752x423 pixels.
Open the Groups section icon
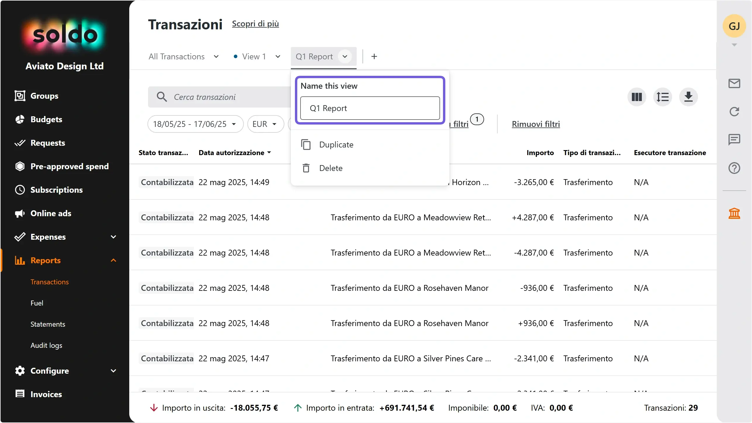20,96
